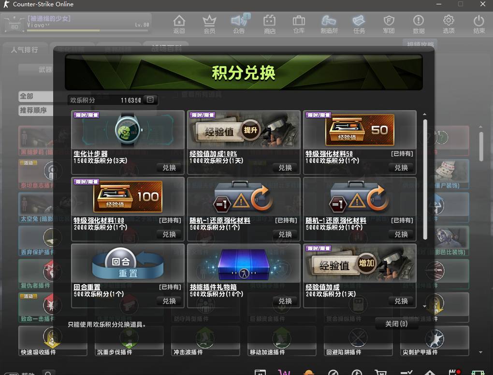493x375 pixels.
Task: Select the 冲击波插件 plugin card
Action: [x=205, y=341]
